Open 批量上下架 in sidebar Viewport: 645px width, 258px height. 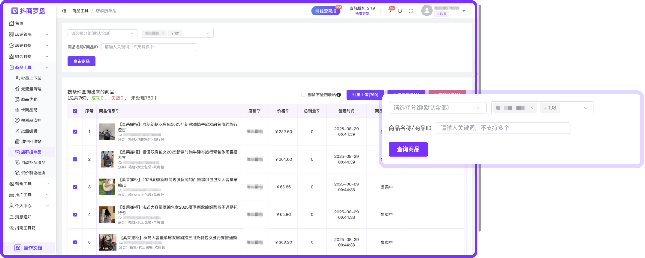tap(31, 78)
